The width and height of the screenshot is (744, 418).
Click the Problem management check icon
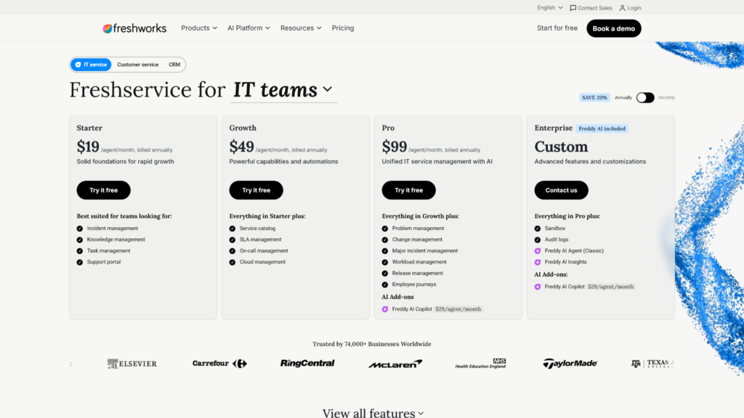(x=385, y=229)
